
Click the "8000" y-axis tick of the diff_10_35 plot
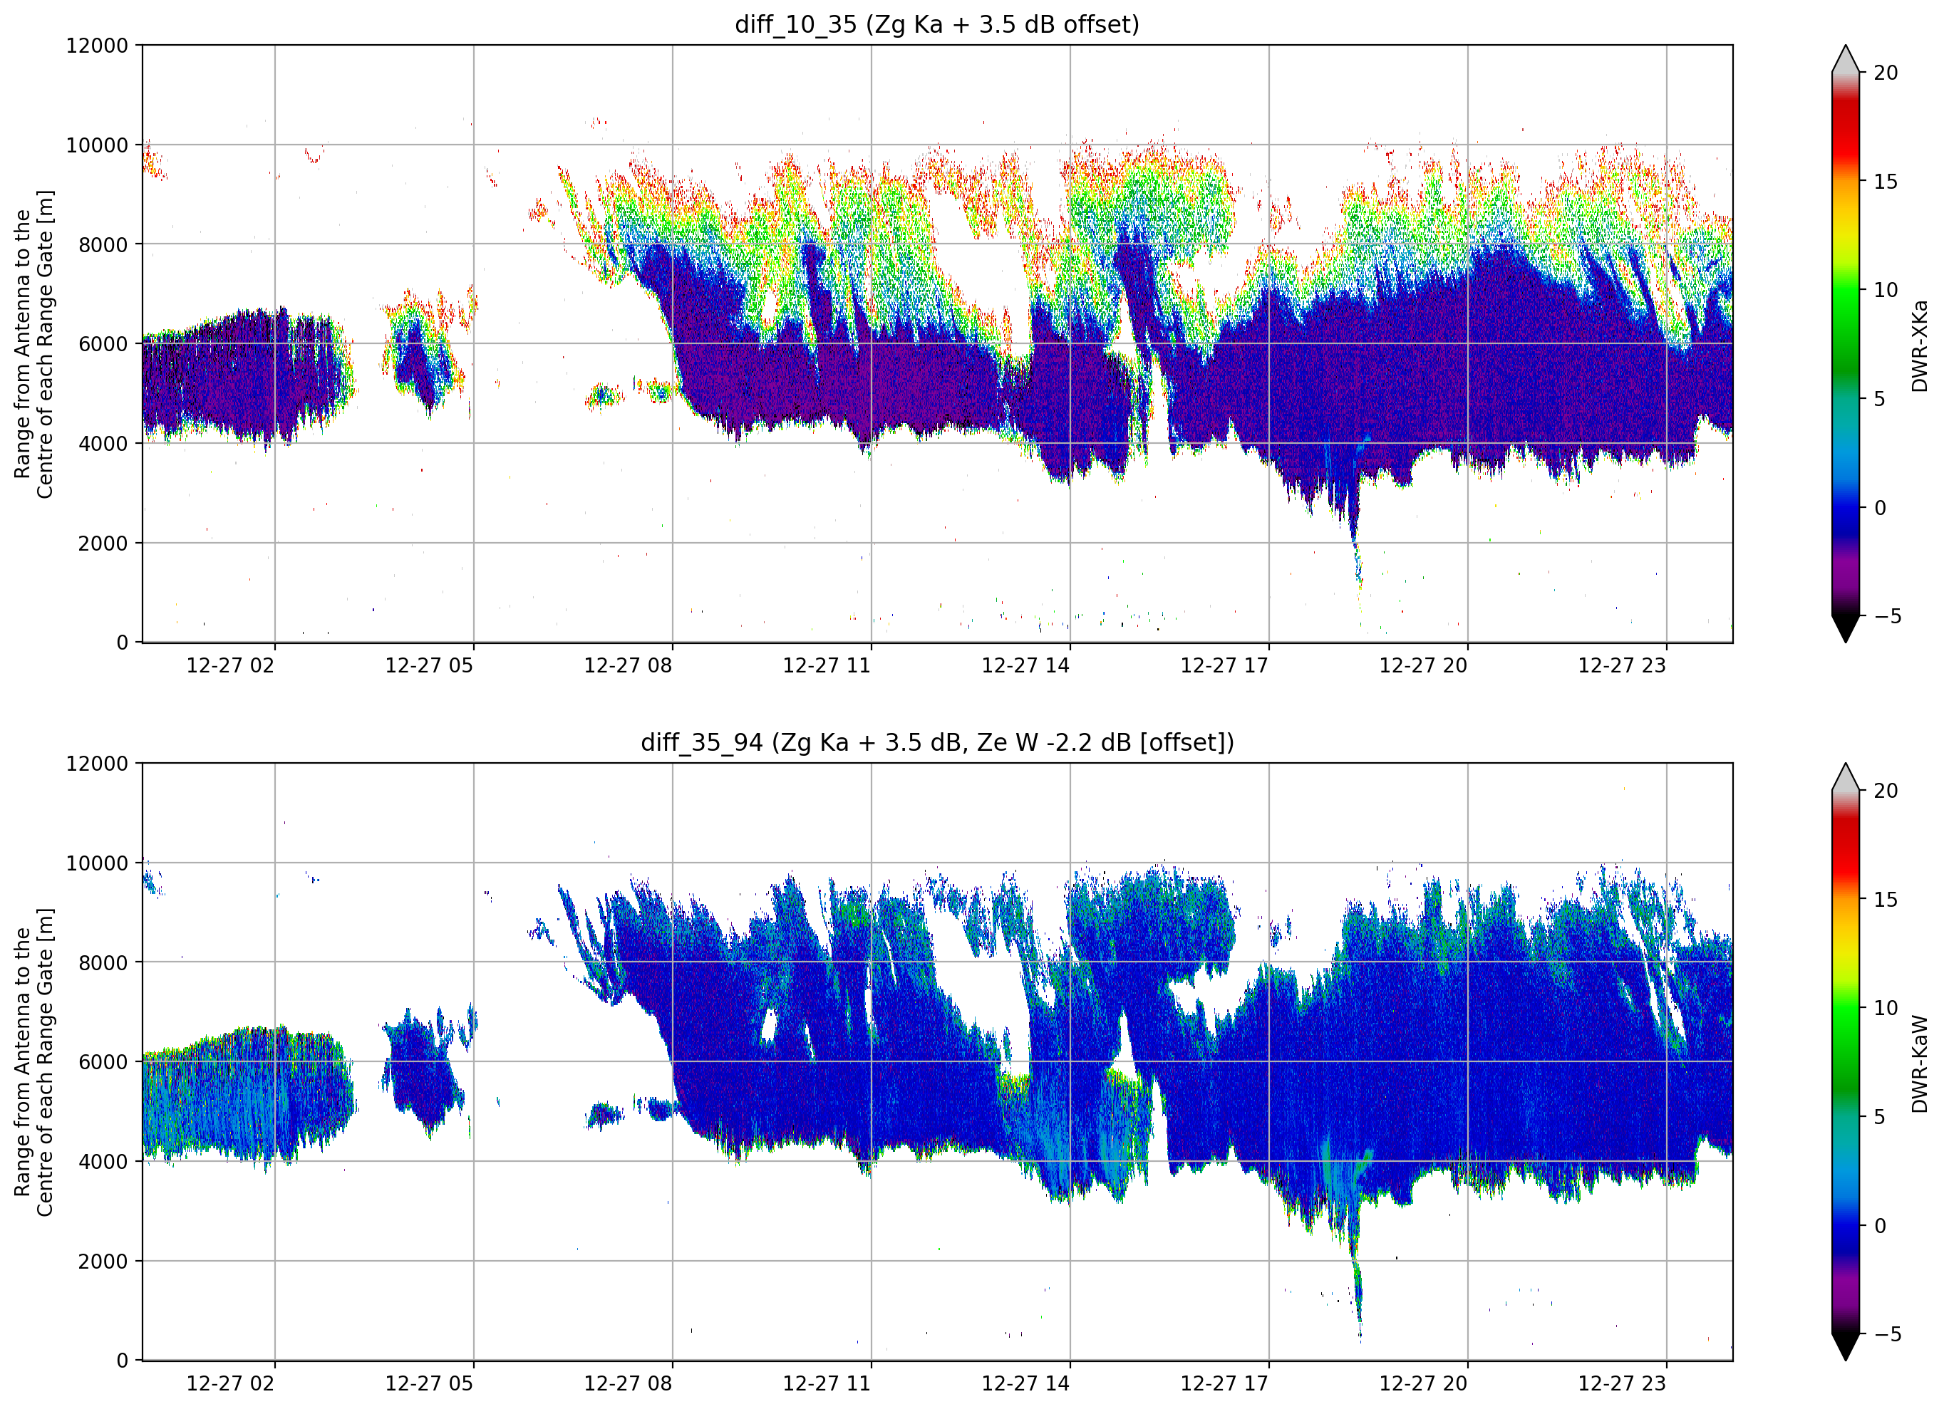point(103,244)
